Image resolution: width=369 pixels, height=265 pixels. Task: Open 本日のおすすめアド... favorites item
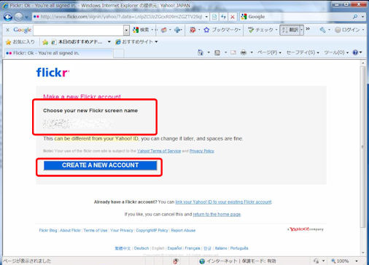pos(77,42)
